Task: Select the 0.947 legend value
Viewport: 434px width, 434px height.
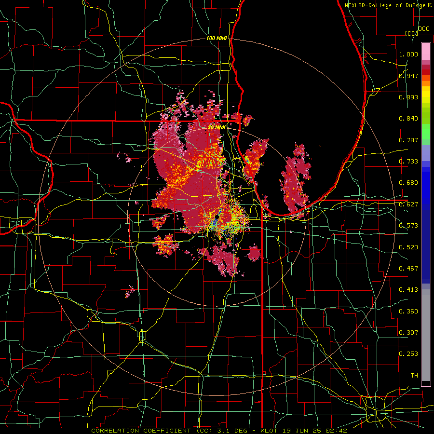Action: click(x=408, y=76)
